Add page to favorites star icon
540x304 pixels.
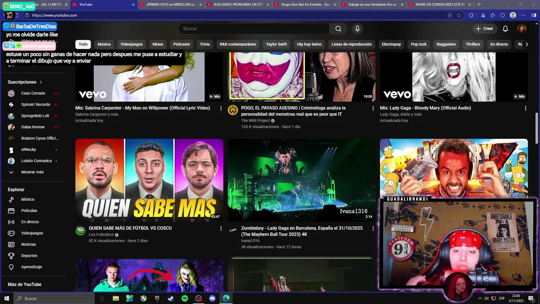pyautogui.click(x=460, y=15)
